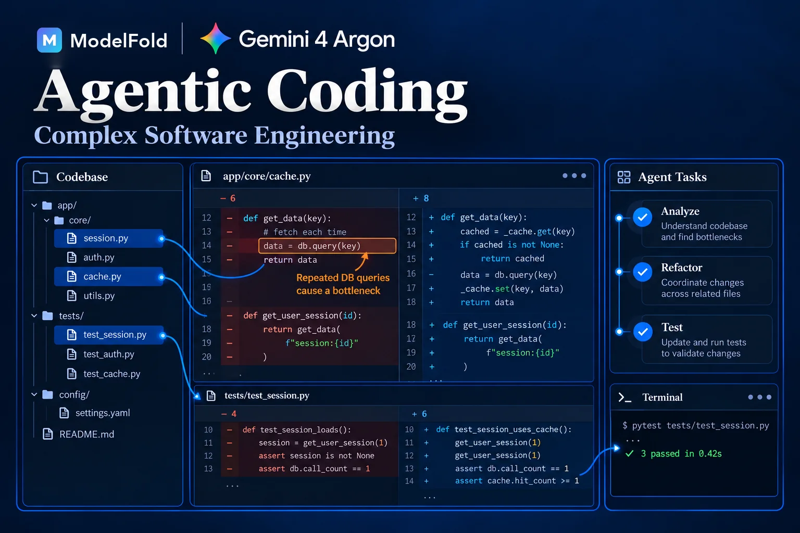800x533 pixels.
Task: Click the utils.py file icon
Action: [72, 296]
